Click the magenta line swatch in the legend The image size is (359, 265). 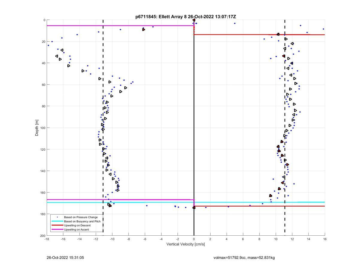[x=57, y=230]
